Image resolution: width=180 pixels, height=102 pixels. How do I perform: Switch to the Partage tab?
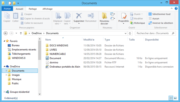point(33,9)
